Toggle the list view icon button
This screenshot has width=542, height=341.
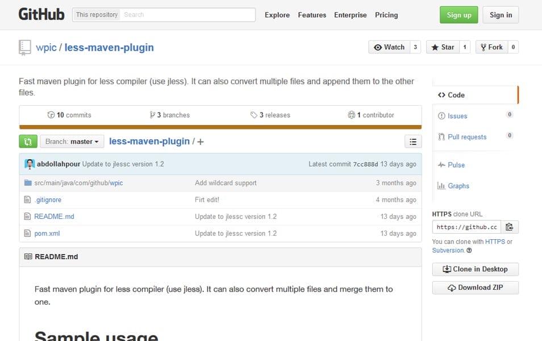[x=413, y=142]
